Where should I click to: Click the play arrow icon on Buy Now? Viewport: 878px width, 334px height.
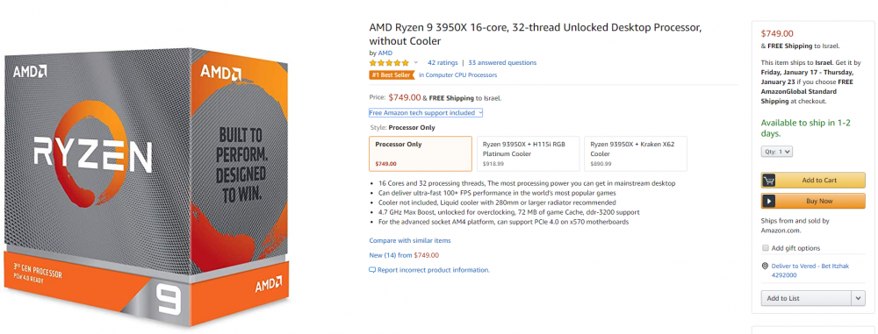[x=769, y=201]
